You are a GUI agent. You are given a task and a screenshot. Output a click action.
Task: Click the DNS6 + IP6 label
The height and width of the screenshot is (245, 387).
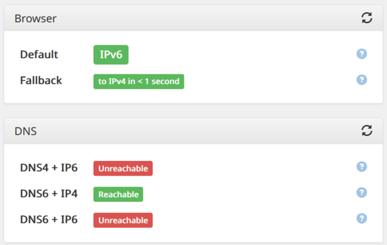[49, 219]
